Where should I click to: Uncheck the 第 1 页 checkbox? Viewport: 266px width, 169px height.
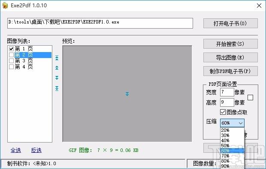pos(11,49)
